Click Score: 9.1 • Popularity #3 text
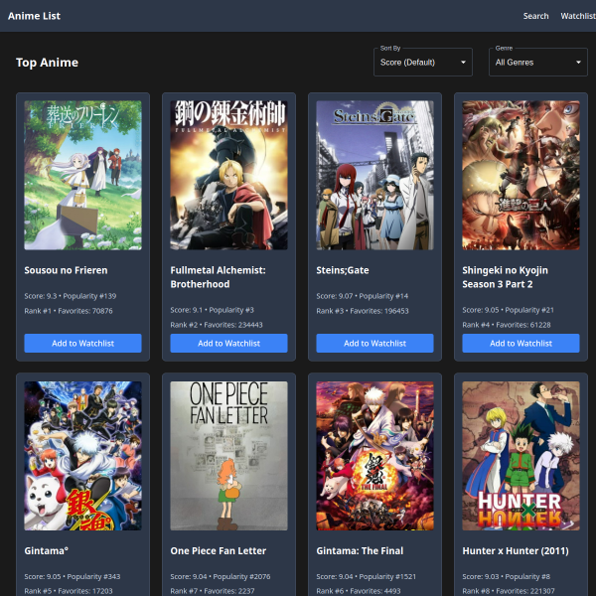Screen dimensions: 596x596 (213, 310)
